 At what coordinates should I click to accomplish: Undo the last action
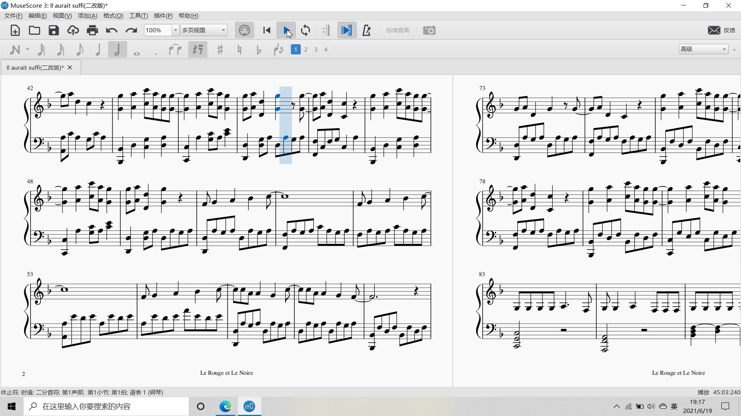[112, 30]
